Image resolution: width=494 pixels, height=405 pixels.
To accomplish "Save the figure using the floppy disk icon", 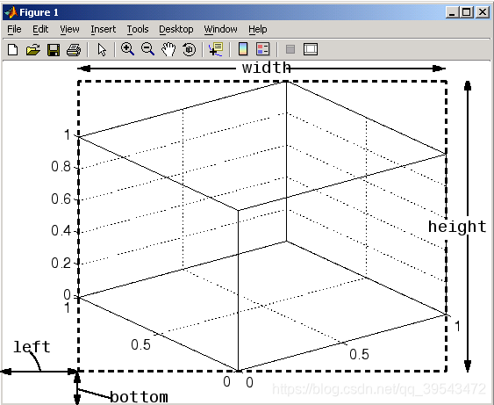I will [x=54, y=50].
